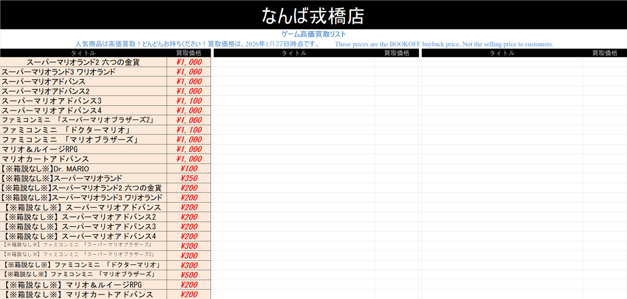Select 【※箱説なし※】スーパーマリオランド3 ワリオランド title
Viewport: 627px width, 299px height.
84,198
